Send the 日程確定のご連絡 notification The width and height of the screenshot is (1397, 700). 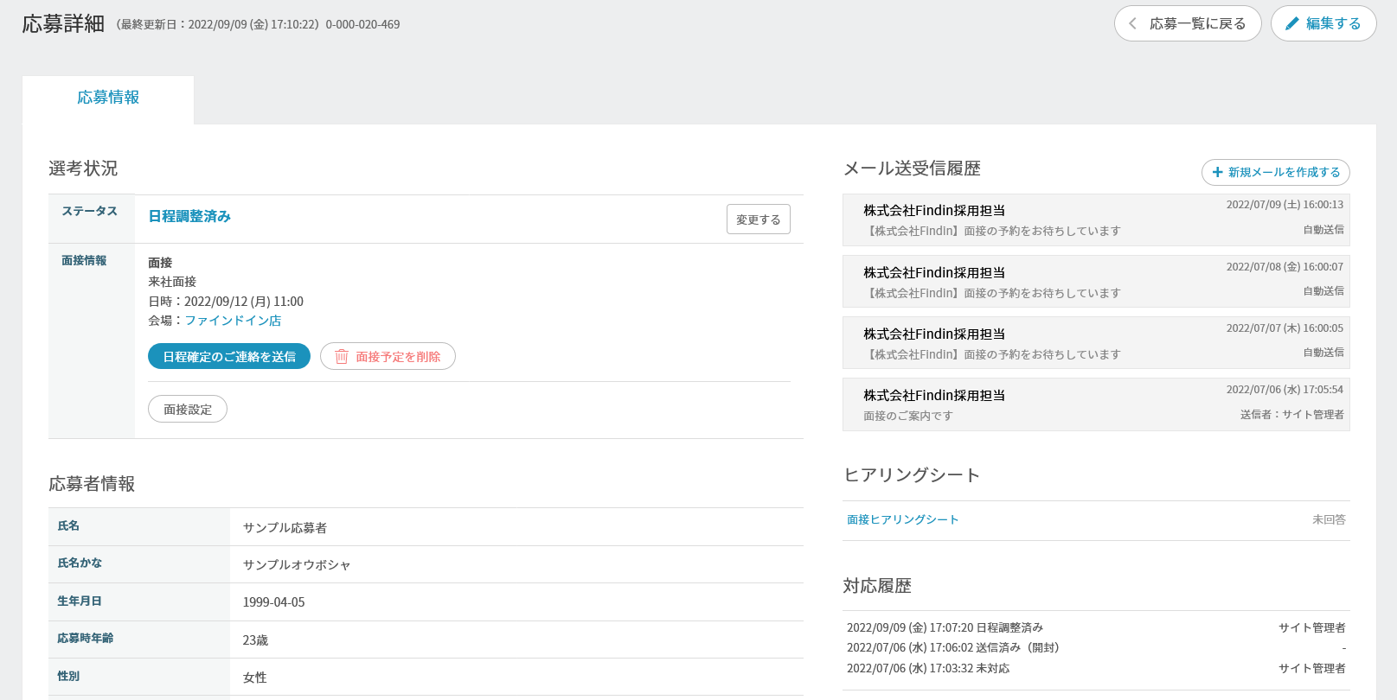coord(229,357)
